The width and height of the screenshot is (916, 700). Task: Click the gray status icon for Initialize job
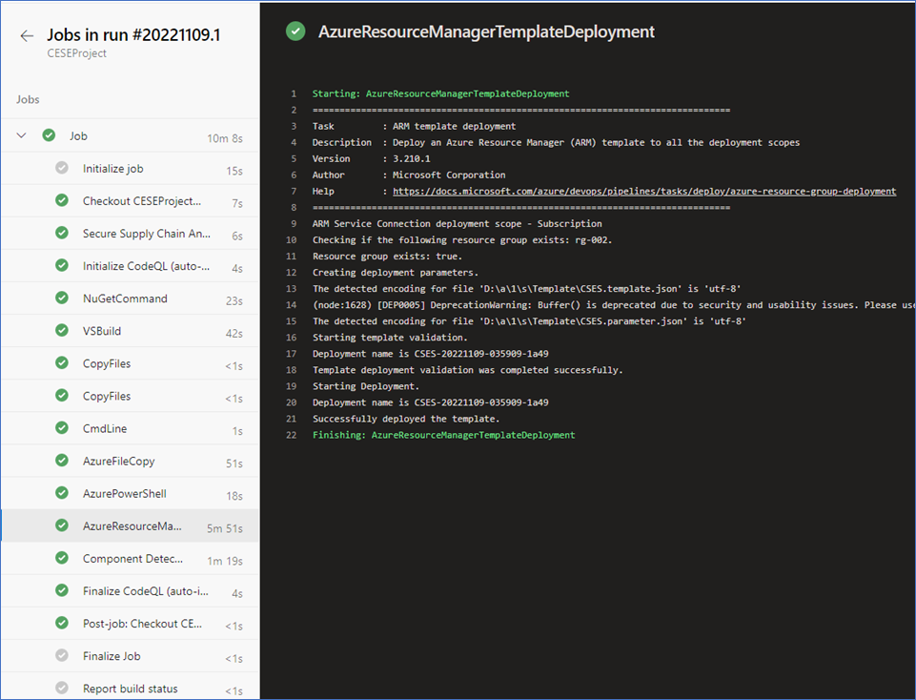point(62,168)
